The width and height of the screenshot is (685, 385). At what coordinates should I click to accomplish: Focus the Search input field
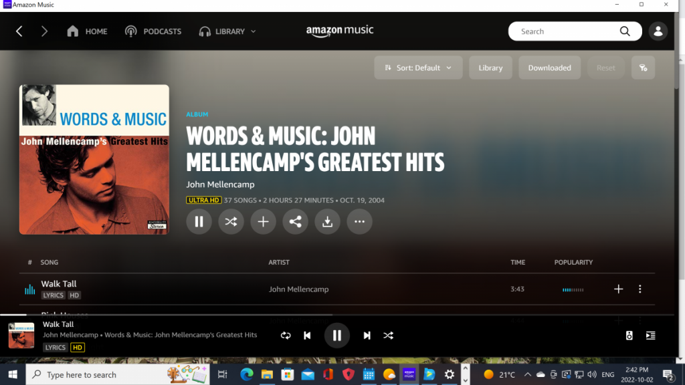coord(566,31)
